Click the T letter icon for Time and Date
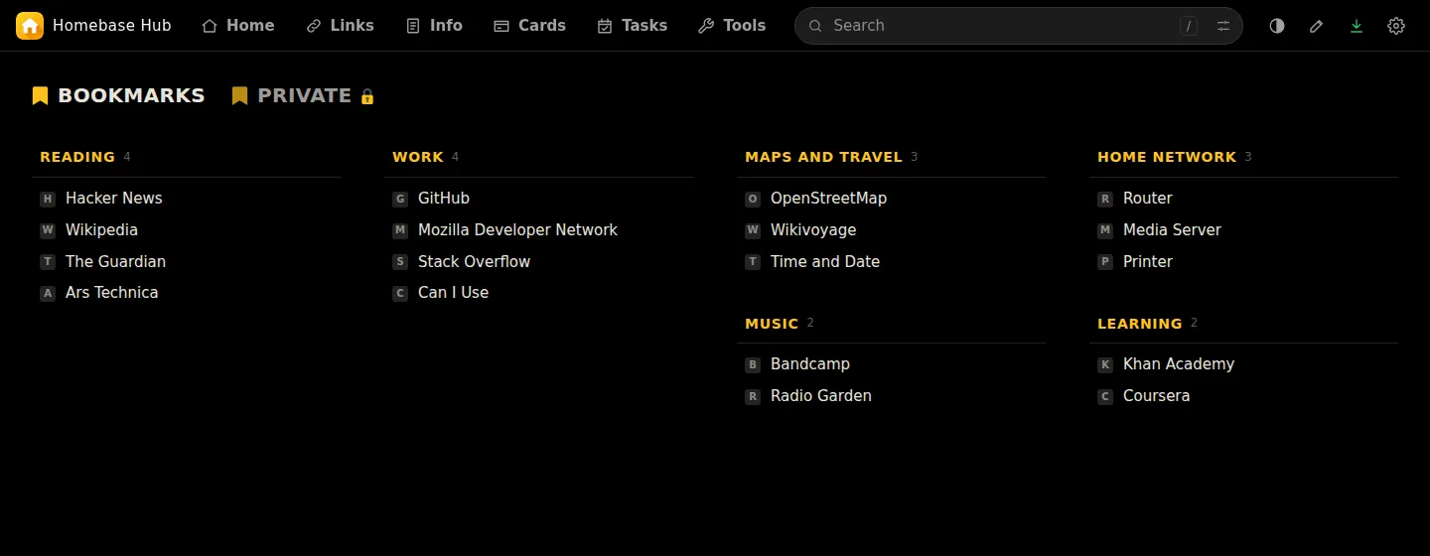 coord(753,262)
